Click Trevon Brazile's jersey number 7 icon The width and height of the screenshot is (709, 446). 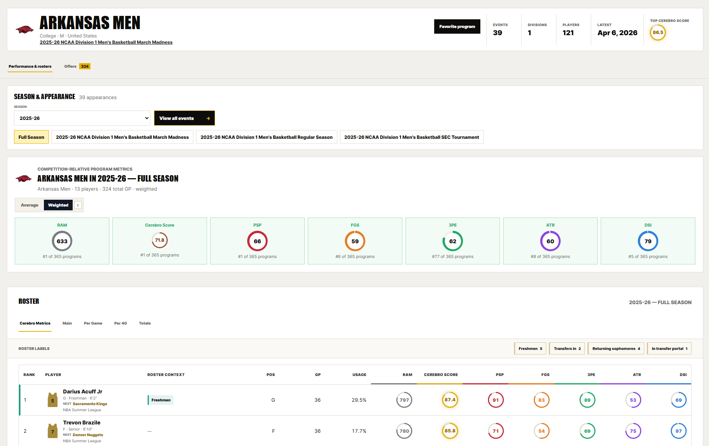tap(53, 431)
